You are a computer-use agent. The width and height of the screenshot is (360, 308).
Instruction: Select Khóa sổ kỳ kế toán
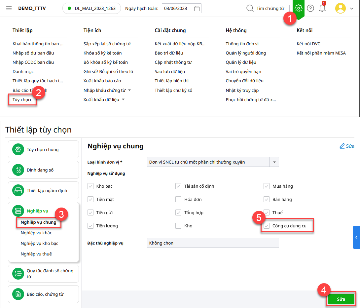(x=103, y=53)
